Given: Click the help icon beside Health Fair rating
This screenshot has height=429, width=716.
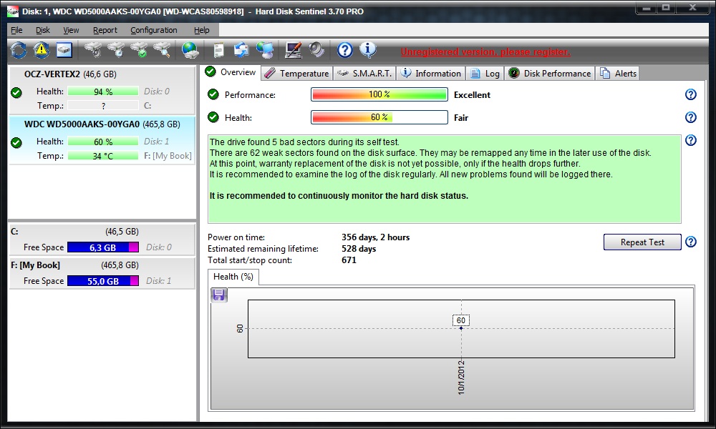Looking at the screenshot, I should [691, 117].
